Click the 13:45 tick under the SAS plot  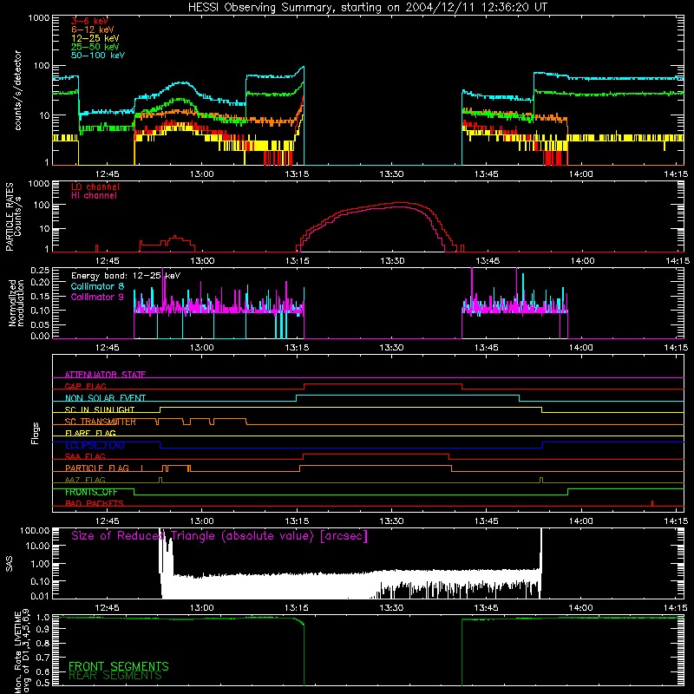click(x=487, y=608)
